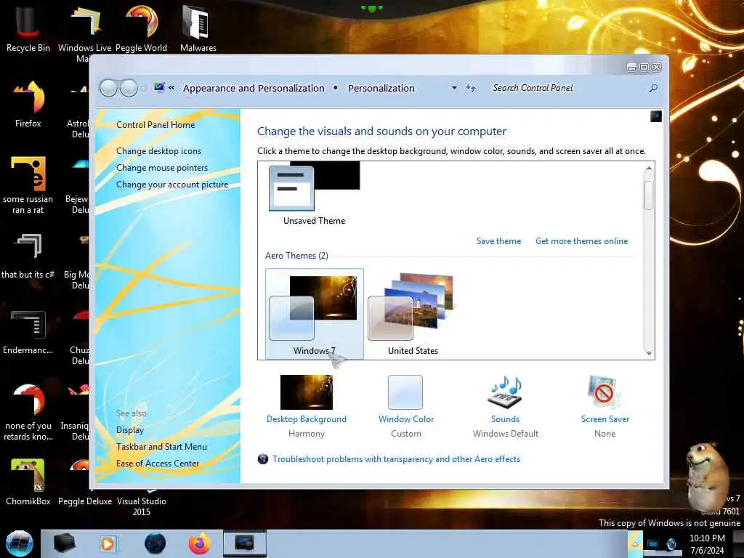Click the theme list scroll-down arrow
Image resolution: width=744 pixels, height=558 pixels.
[649, 353]
